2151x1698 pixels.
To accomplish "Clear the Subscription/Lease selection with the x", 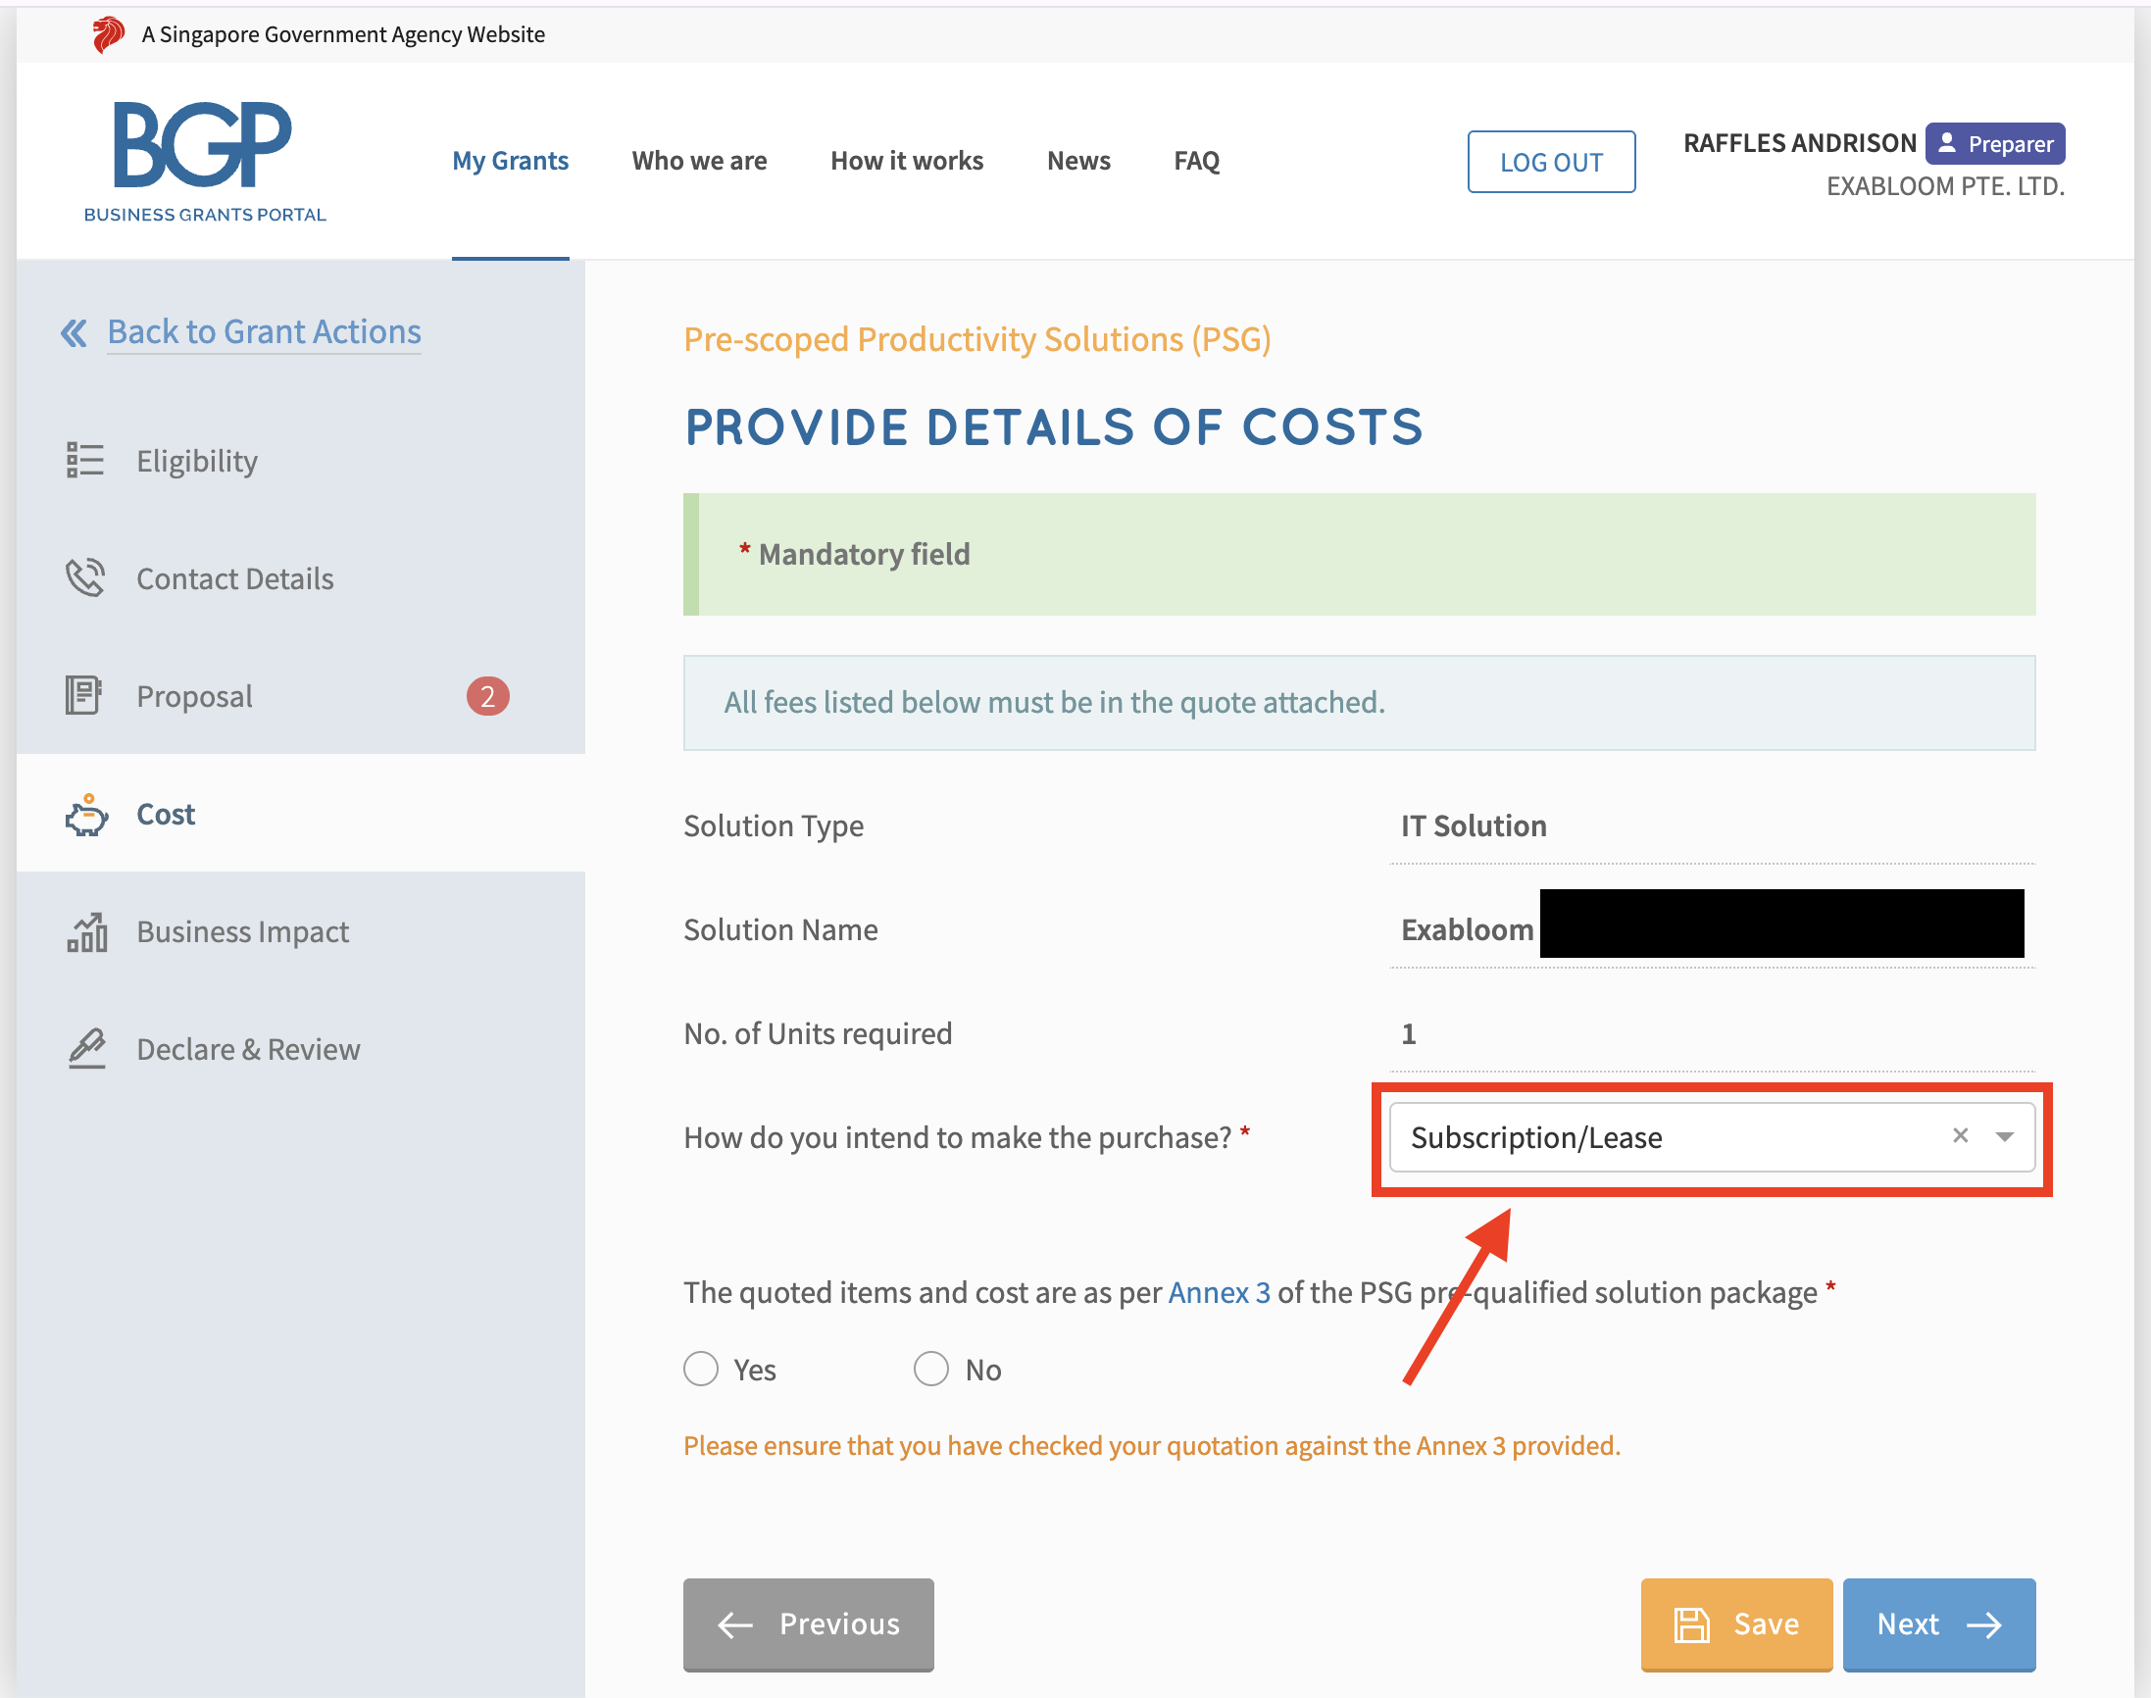I will click(1960, 1135).
